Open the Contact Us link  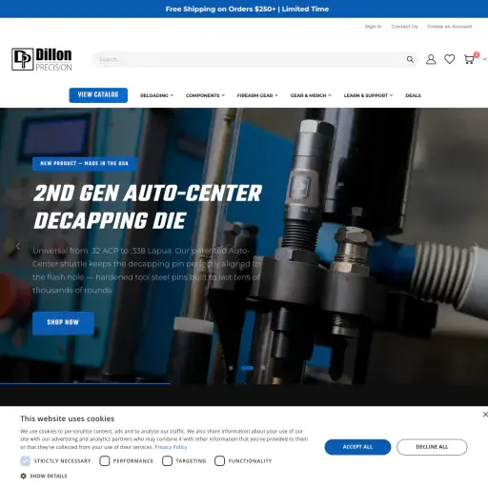pos(404,27)
